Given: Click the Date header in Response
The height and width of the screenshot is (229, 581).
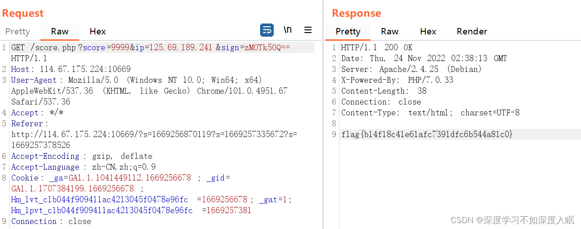Looking at the screenshot, I should pos(424,58).
